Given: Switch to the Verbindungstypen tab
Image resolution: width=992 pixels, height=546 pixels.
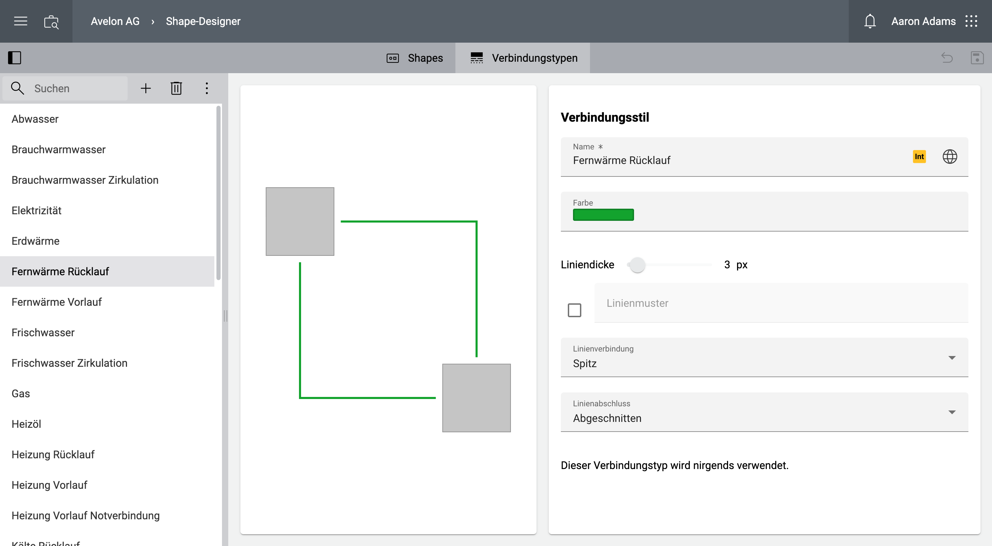Looking at the screenshot, I should coord(523,58).
